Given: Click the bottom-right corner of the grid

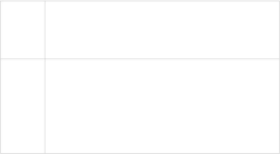Looking at the screenshot, I should click(280, 153).
